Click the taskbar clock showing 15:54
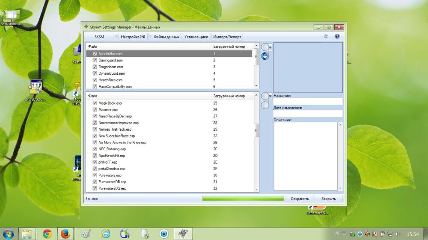Viewport: 428px width, 240px height. [x=413, y=234]
